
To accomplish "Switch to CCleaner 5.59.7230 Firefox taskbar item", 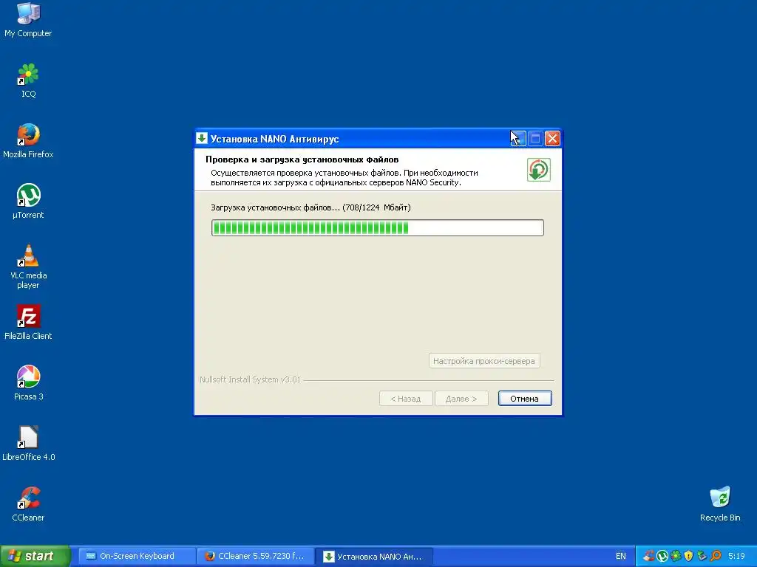I will click(x=255, y=556).
